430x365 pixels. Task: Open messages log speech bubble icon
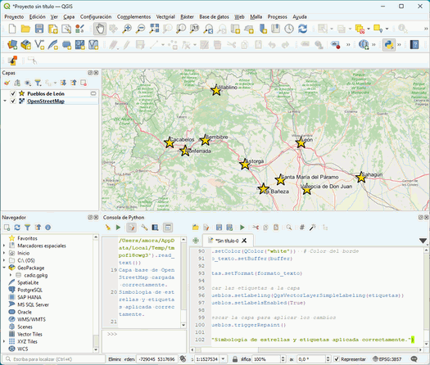pyautogui.click(x=414, y=359)
